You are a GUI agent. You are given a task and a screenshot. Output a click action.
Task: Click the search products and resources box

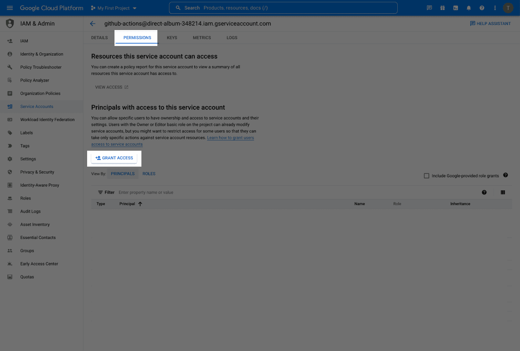click(283, 8)
